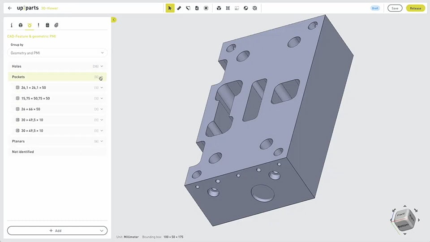Select the arrow pointer selection tool

(x=170, y=8)
